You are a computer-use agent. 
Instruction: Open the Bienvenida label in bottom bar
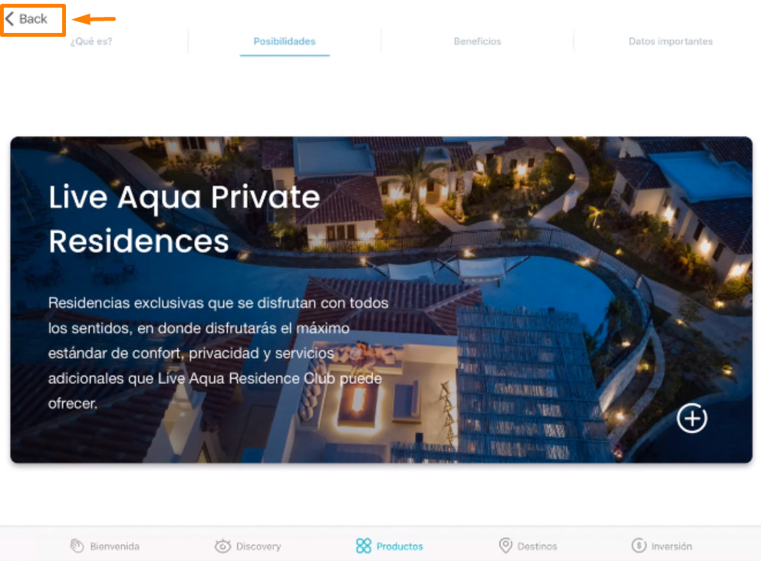114,546
